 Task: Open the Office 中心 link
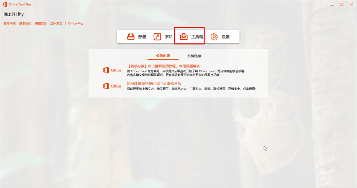click(75, 23)
